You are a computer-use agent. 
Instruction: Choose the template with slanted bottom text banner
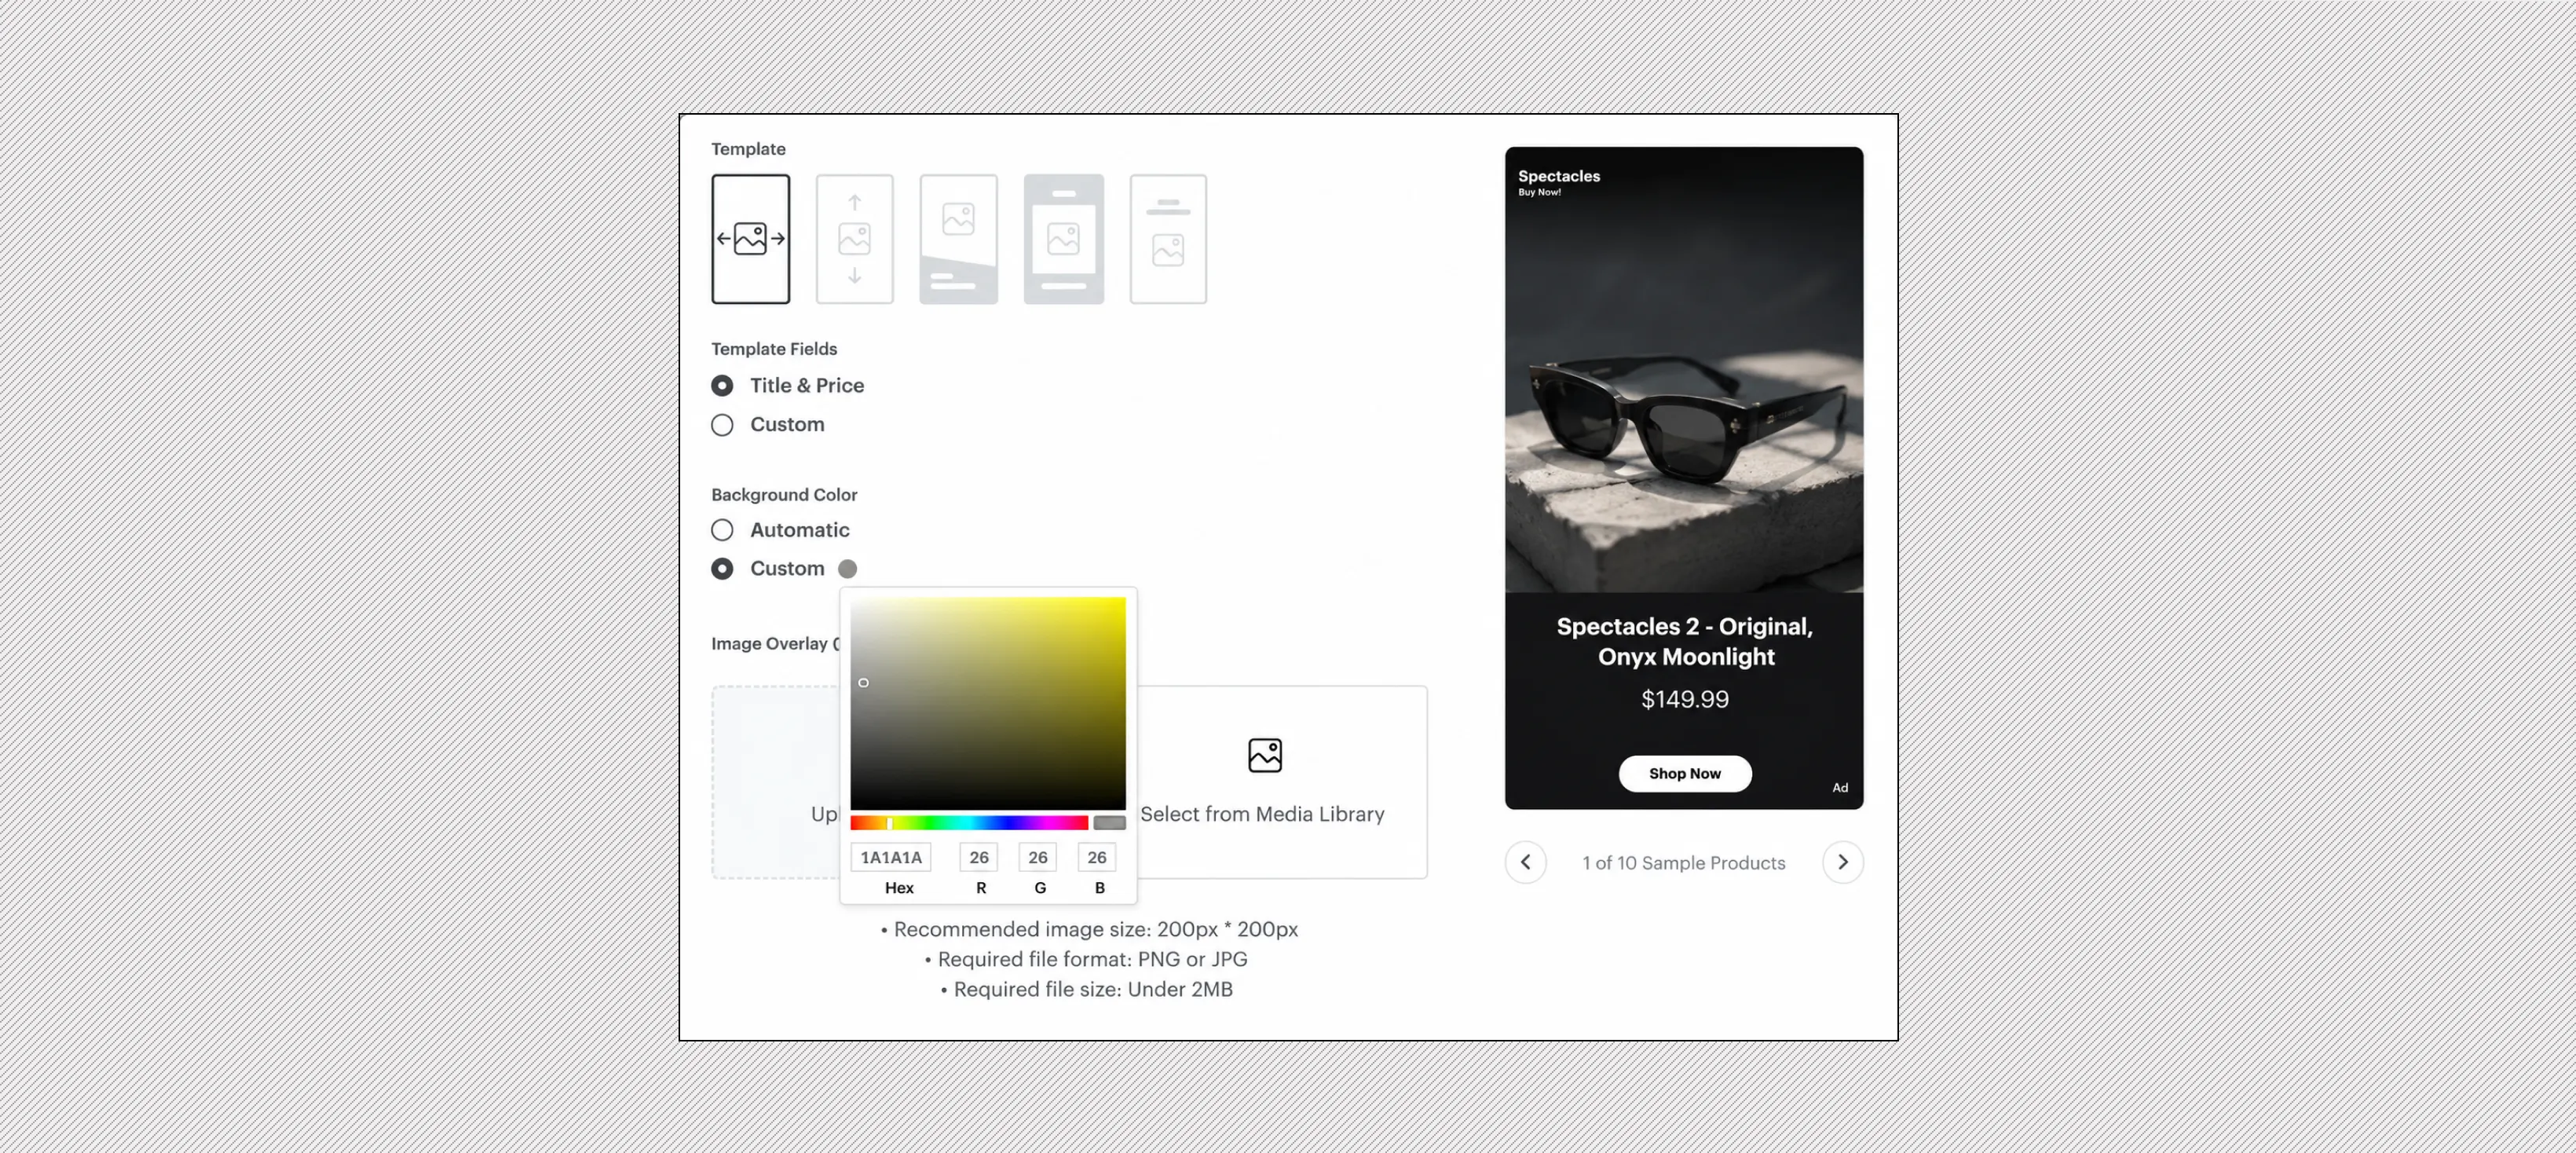point(958,239)
